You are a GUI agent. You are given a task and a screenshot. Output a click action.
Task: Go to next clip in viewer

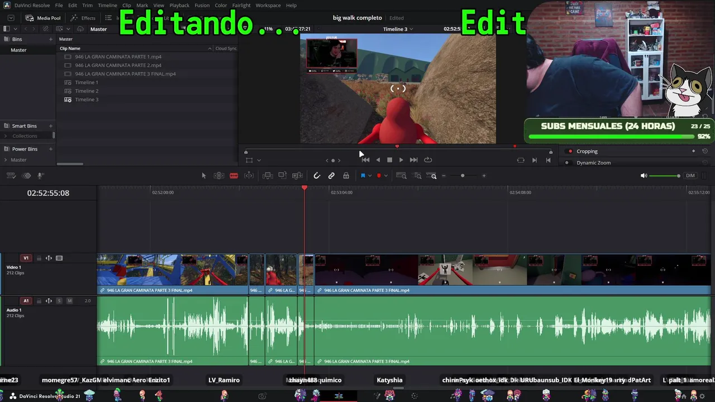pyautogui.click(x=535, y=160)
